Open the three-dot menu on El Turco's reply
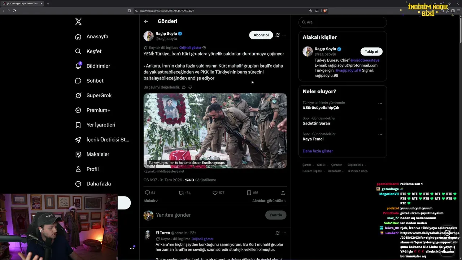462x260 pixels. pos(284,233)
